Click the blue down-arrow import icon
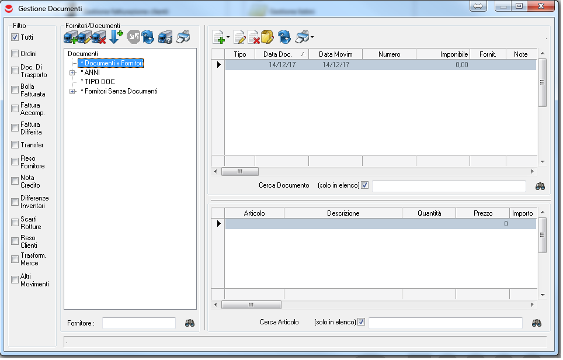This screenshot has width=563, height=360. 115,37
